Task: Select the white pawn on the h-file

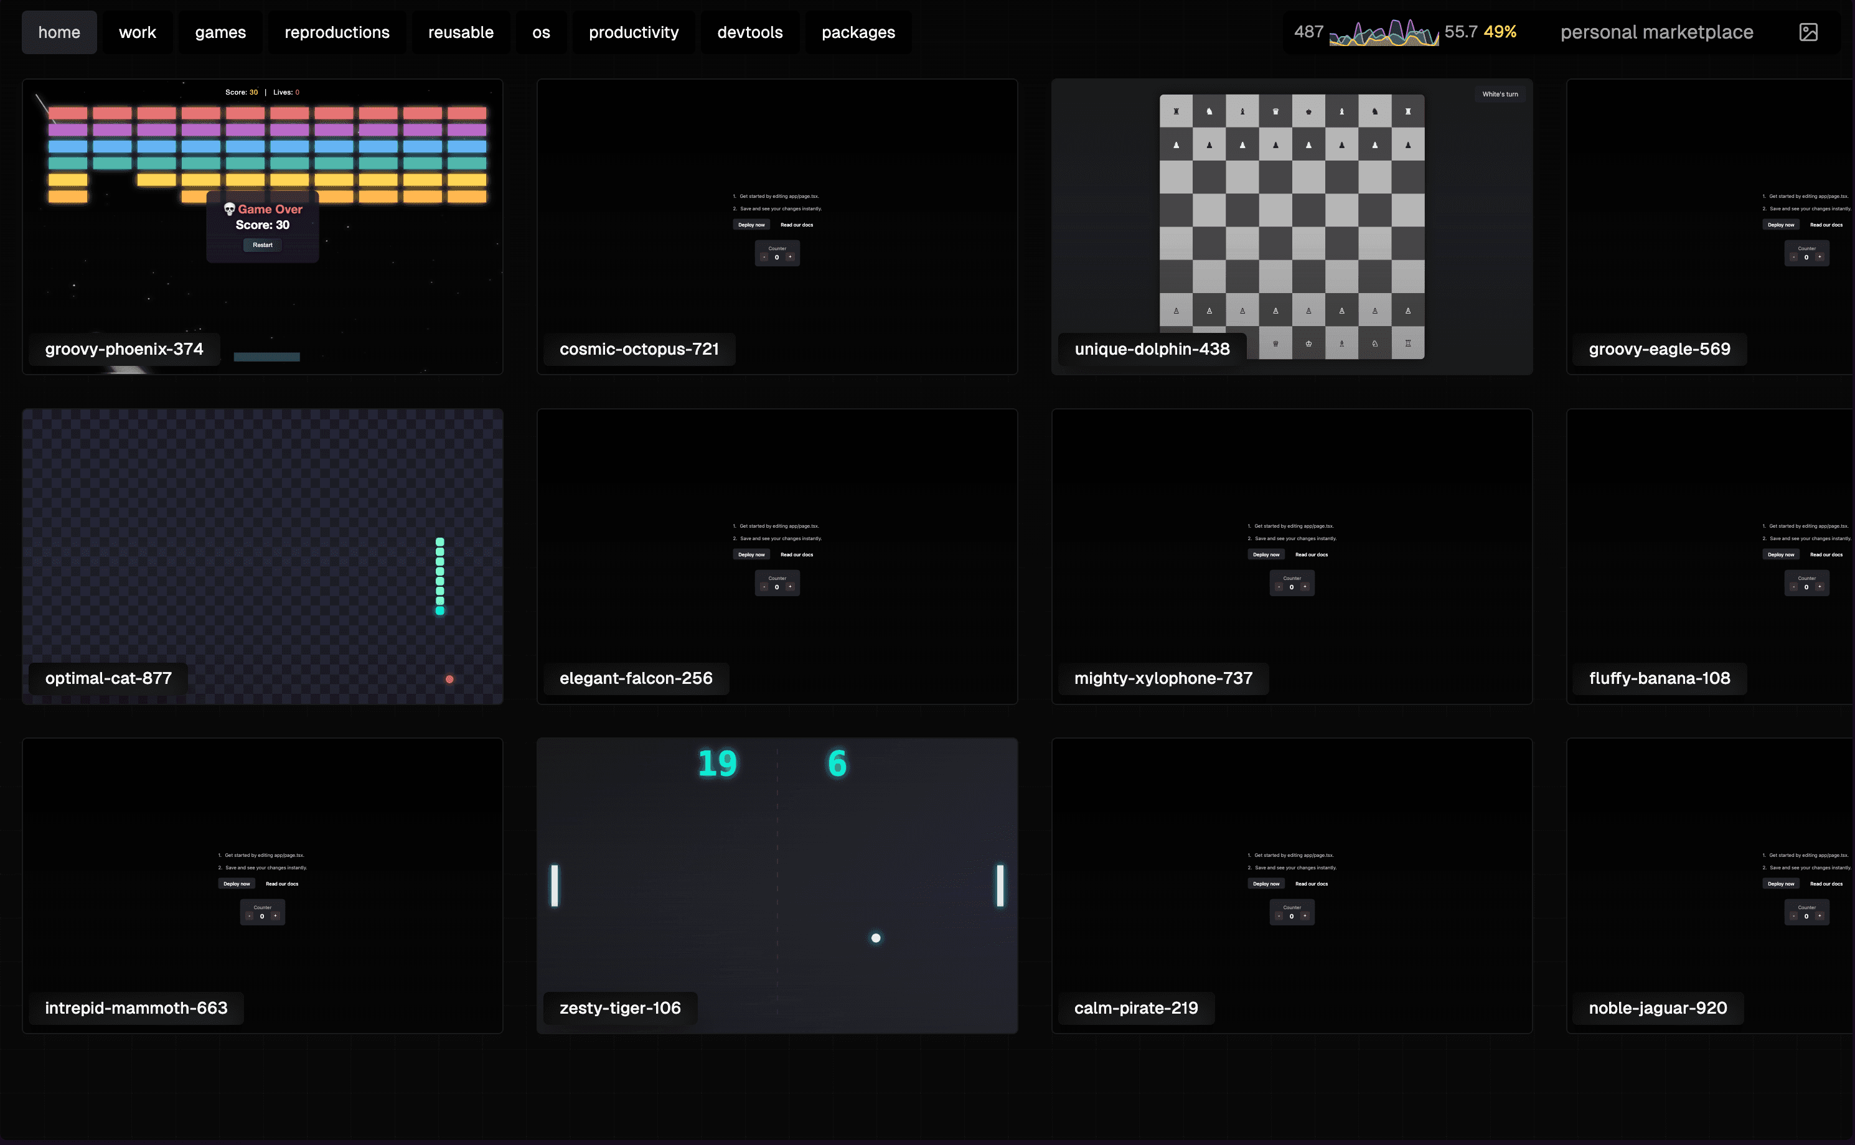Action: pyautogui.click(x=1408, y=311)
